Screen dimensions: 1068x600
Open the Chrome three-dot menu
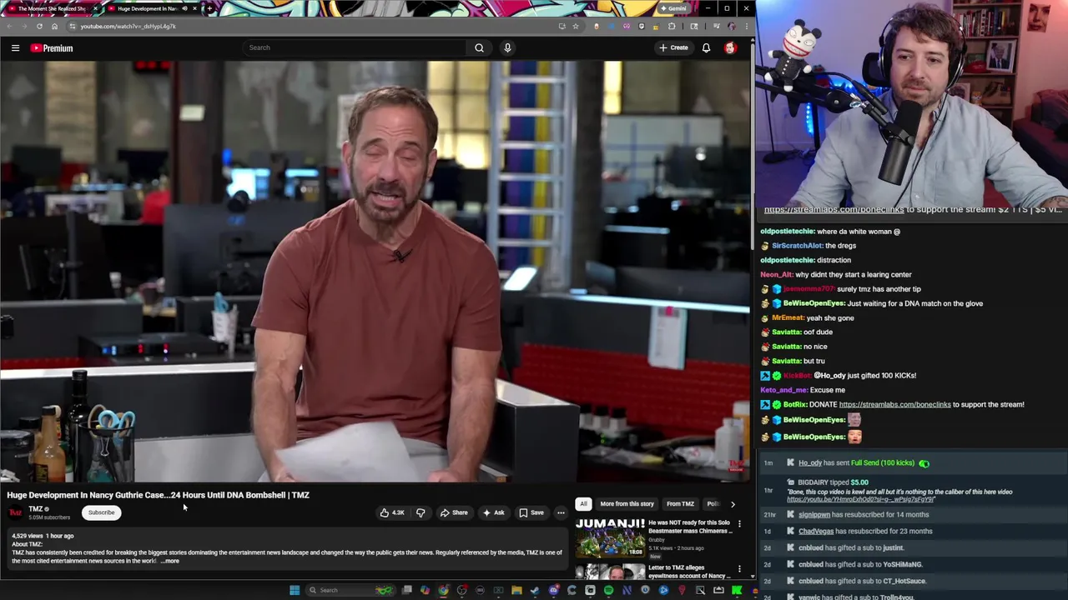click(x=747, y=26)
